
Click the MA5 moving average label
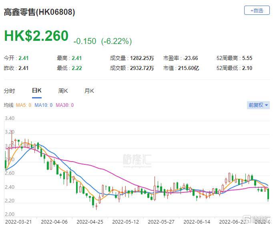click(x=24, y=105)
